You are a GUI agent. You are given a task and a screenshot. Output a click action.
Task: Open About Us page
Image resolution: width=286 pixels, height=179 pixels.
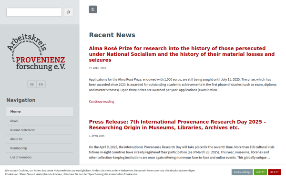tap(40, 139)
